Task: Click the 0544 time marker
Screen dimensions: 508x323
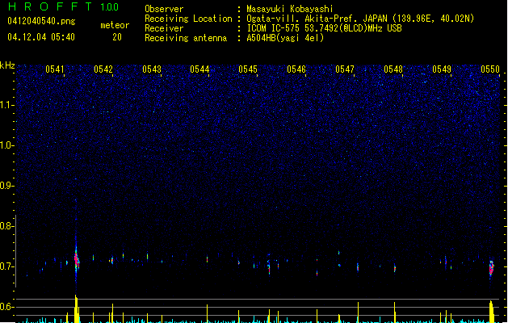Action: coord(199,69)
